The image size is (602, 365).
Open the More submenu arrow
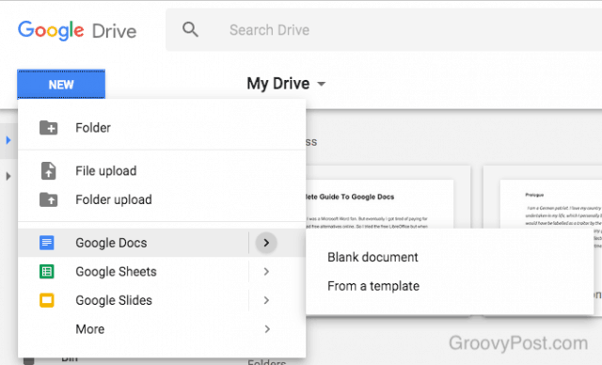click(267, 329)
